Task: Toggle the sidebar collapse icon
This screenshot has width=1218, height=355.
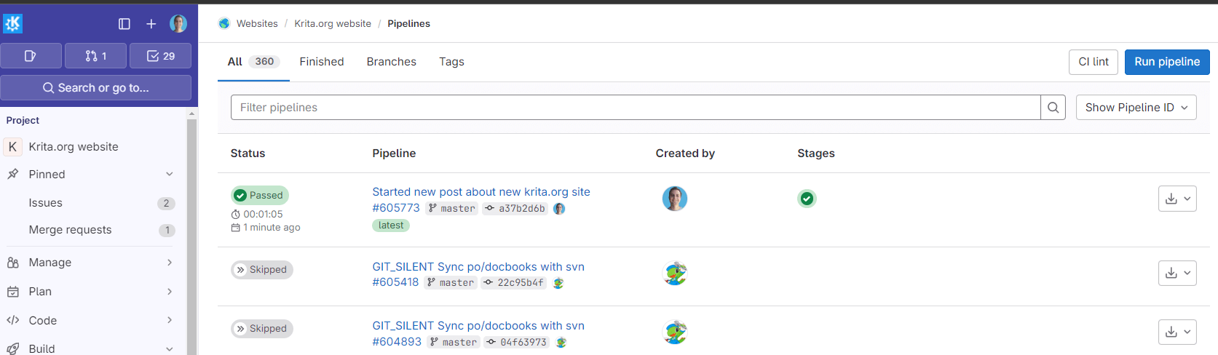Action: (x=124, y=24)
